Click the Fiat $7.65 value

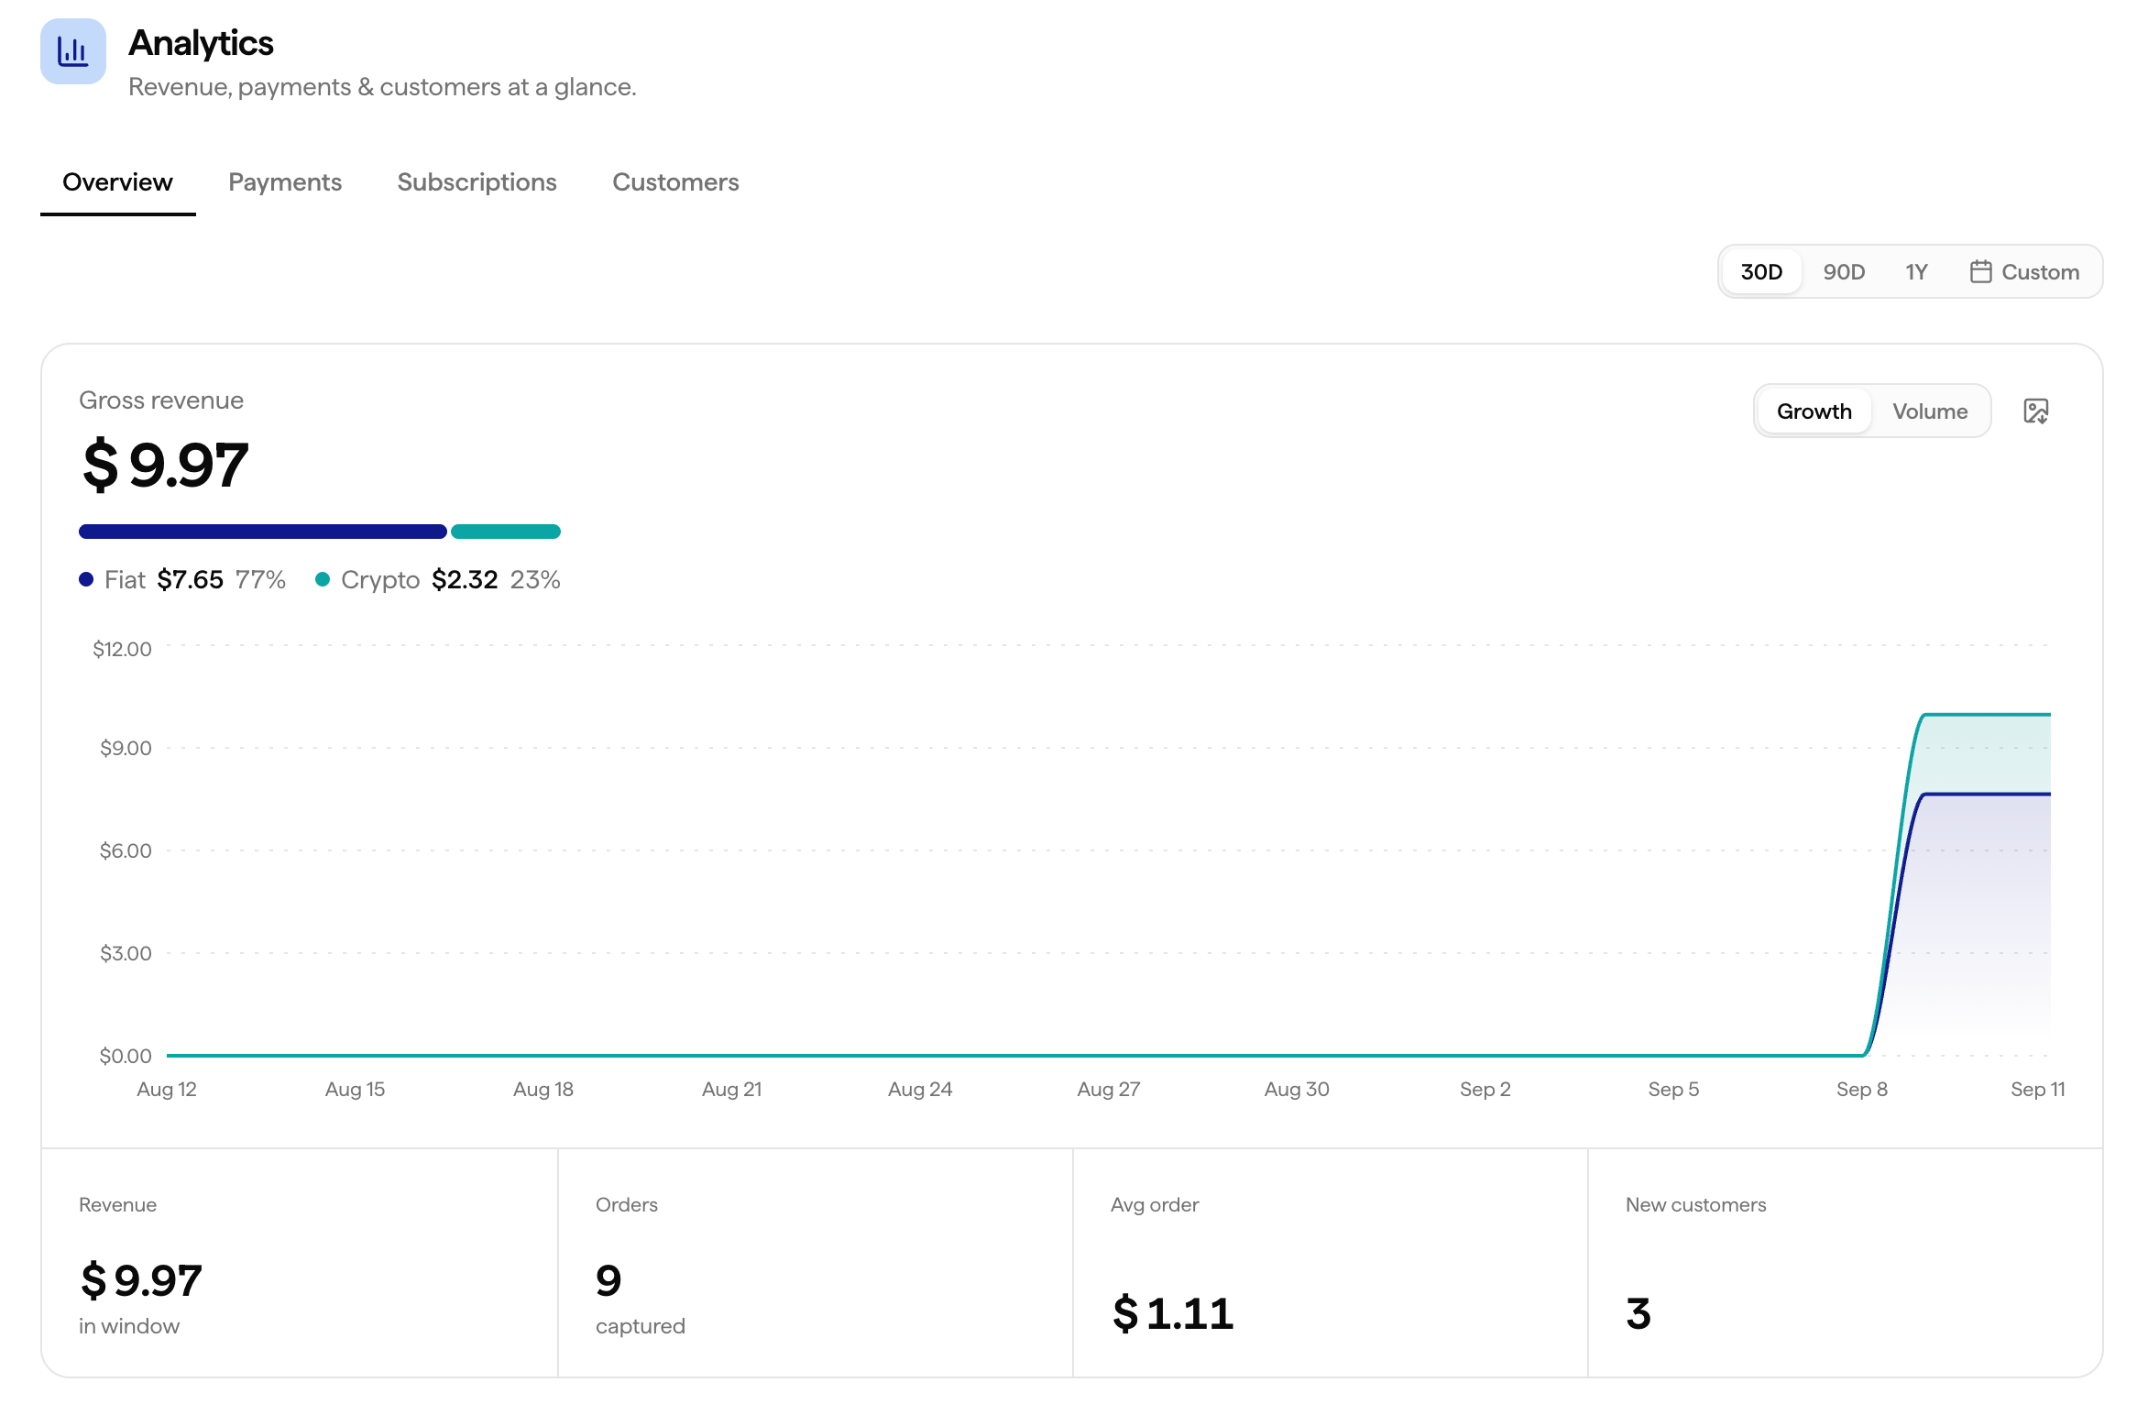(191, 579)
